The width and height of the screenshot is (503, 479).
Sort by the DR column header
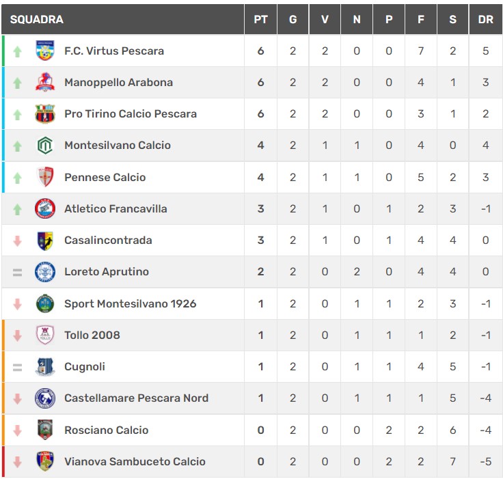tap(486, 20)
